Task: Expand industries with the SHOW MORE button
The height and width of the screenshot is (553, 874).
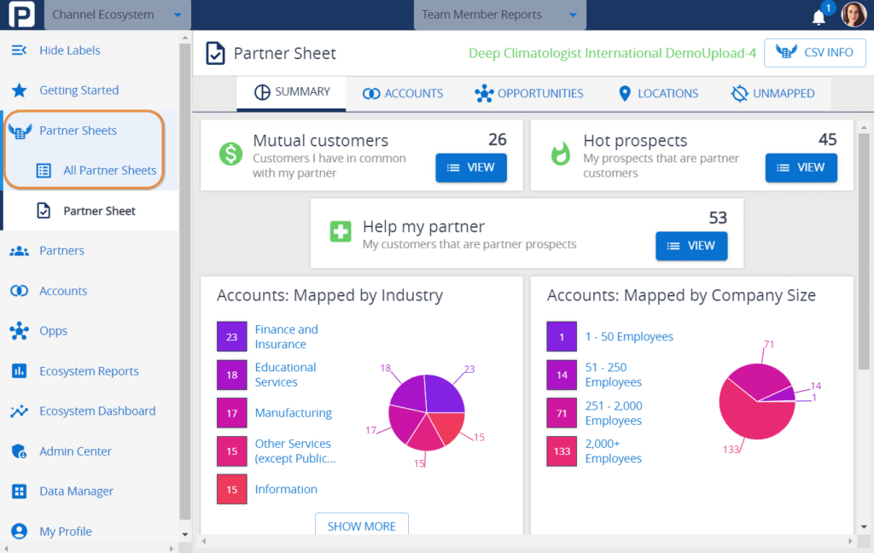Action: [x=361, y=526]
